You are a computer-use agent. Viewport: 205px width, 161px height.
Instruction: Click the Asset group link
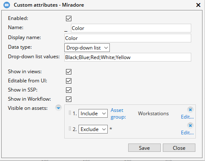[x=118, y=114]
